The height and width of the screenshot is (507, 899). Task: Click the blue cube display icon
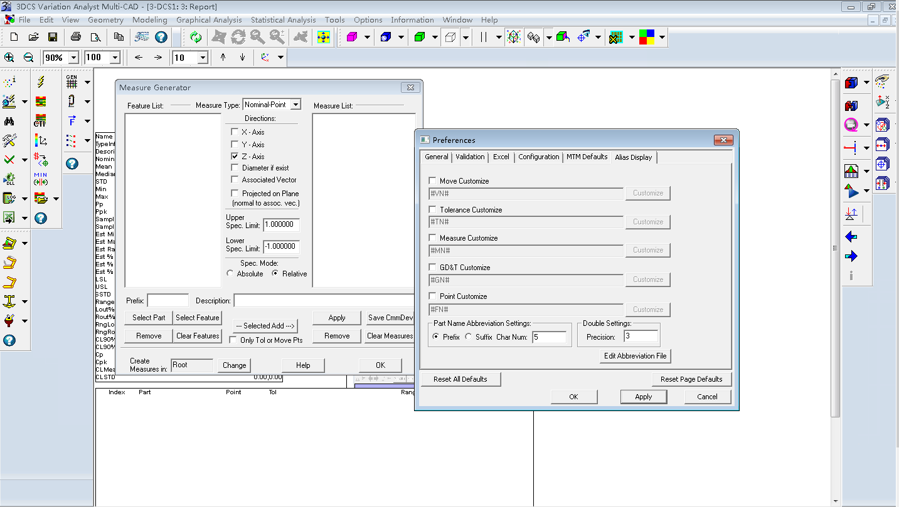click(385, 37)
